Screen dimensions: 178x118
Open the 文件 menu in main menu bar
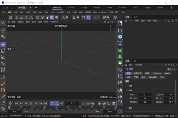[x=3, y=12]
